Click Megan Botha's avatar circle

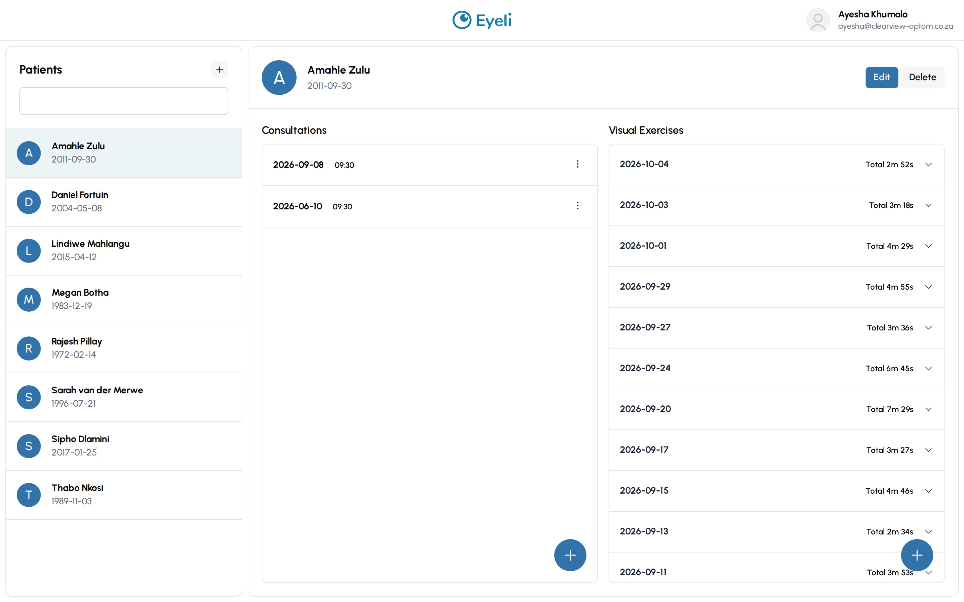[29, 300]
